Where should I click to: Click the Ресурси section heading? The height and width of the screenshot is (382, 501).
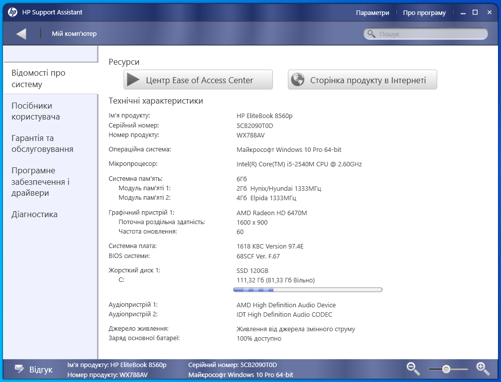coord(124,62)
